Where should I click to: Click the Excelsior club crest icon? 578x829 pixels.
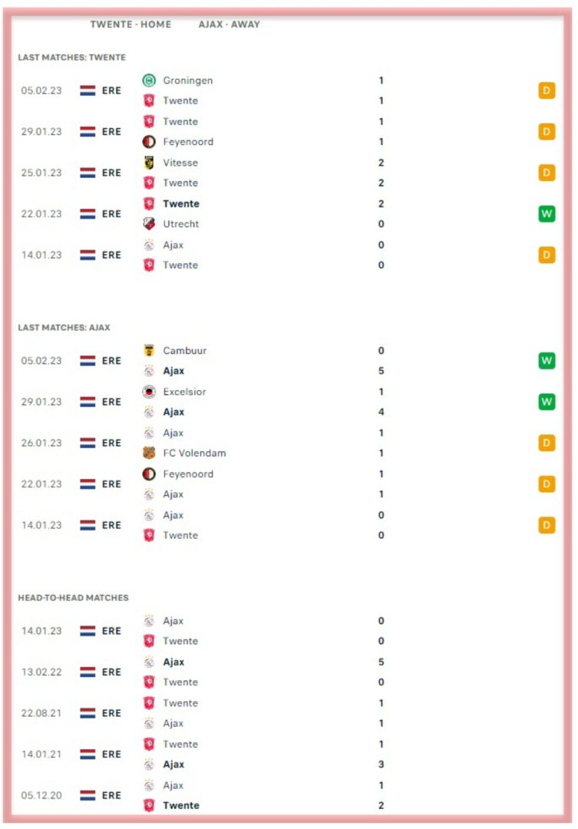click(149, 391)
